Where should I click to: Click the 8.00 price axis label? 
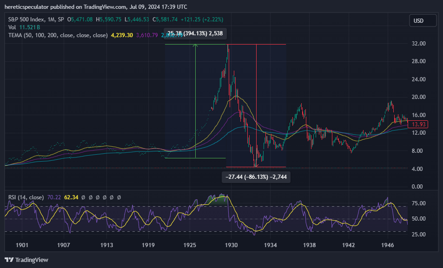pyautogui.click(x=417, y=151)
